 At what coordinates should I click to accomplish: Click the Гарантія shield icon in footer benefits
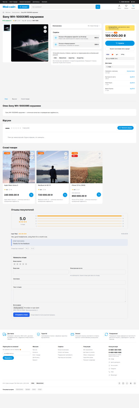pyautogui.click(x=39, y=335)
